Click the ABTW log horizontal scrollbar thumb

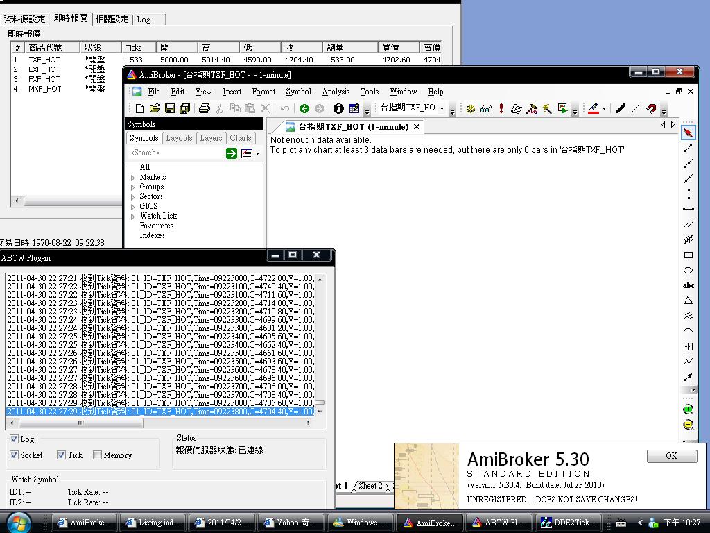click(x=81, y=423)
